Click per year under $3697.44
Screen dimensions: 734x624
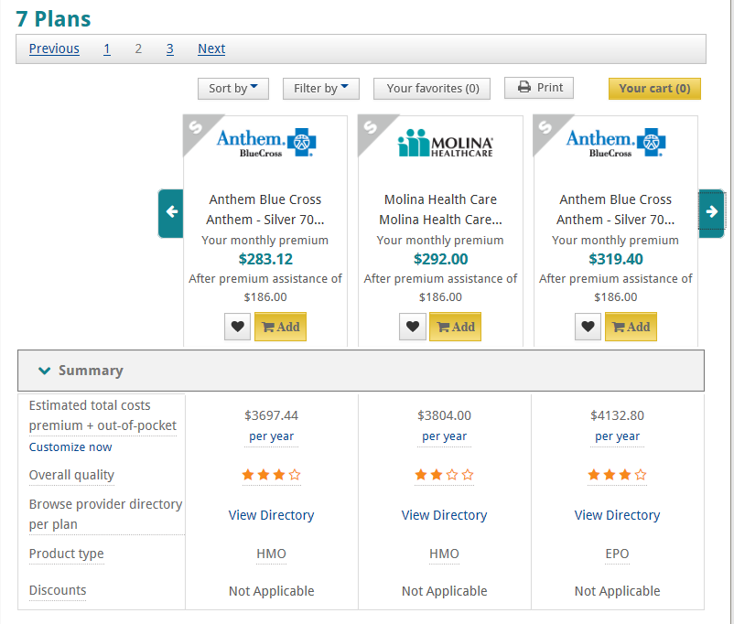click(x=272, y=436)
